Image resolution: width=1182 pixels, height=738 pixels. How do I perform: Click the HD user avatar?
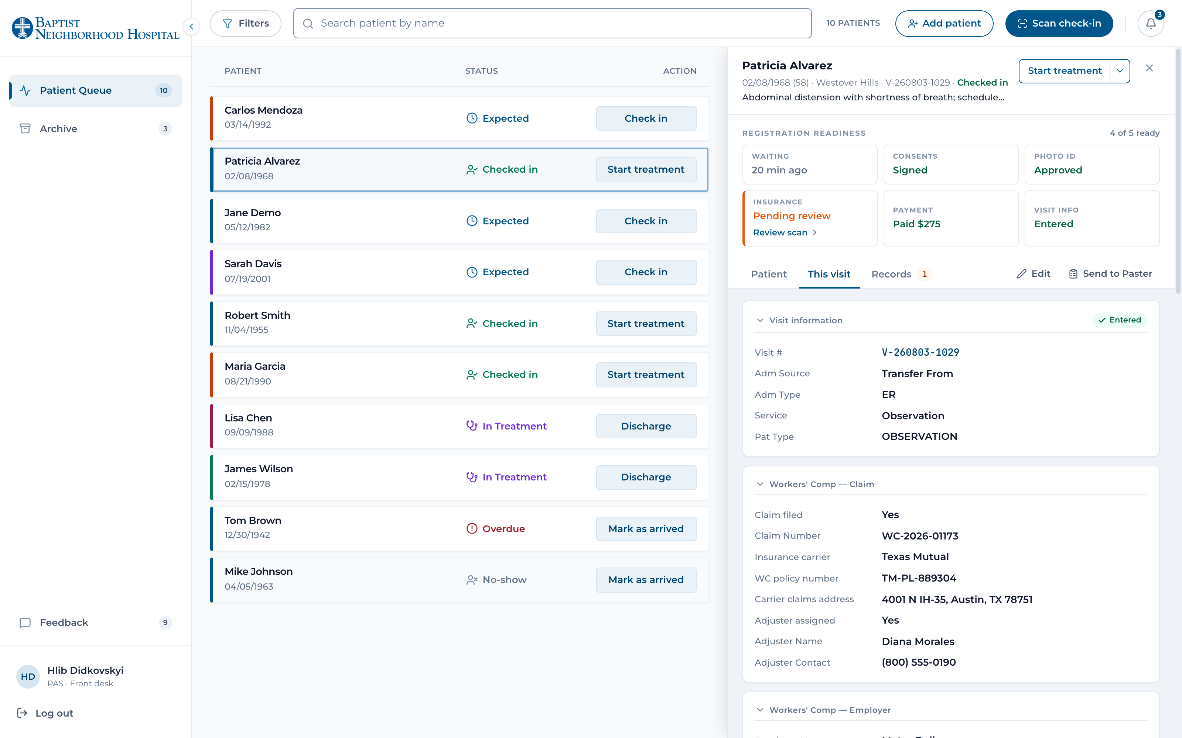coord(28,676)
